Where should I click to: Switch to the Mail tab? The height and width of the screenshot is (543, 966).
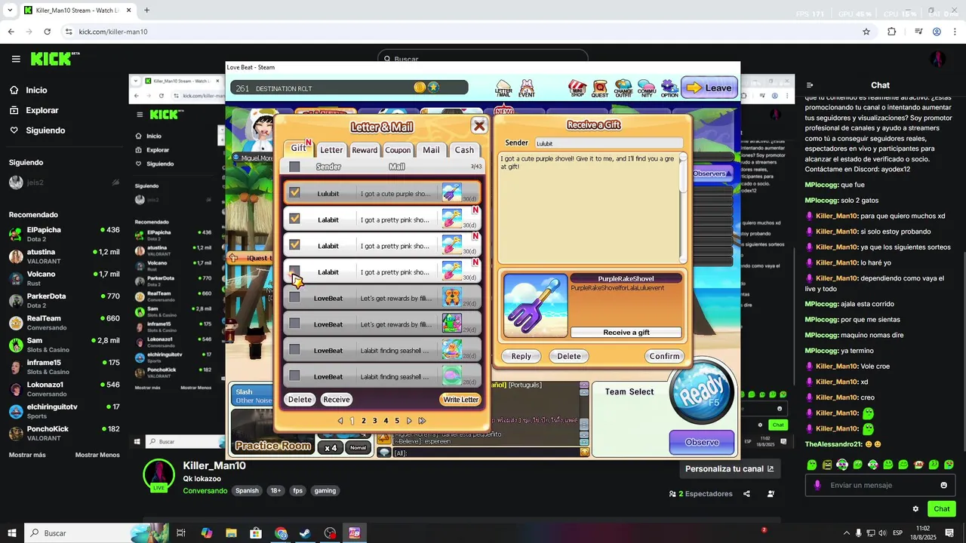click(431, 150)
